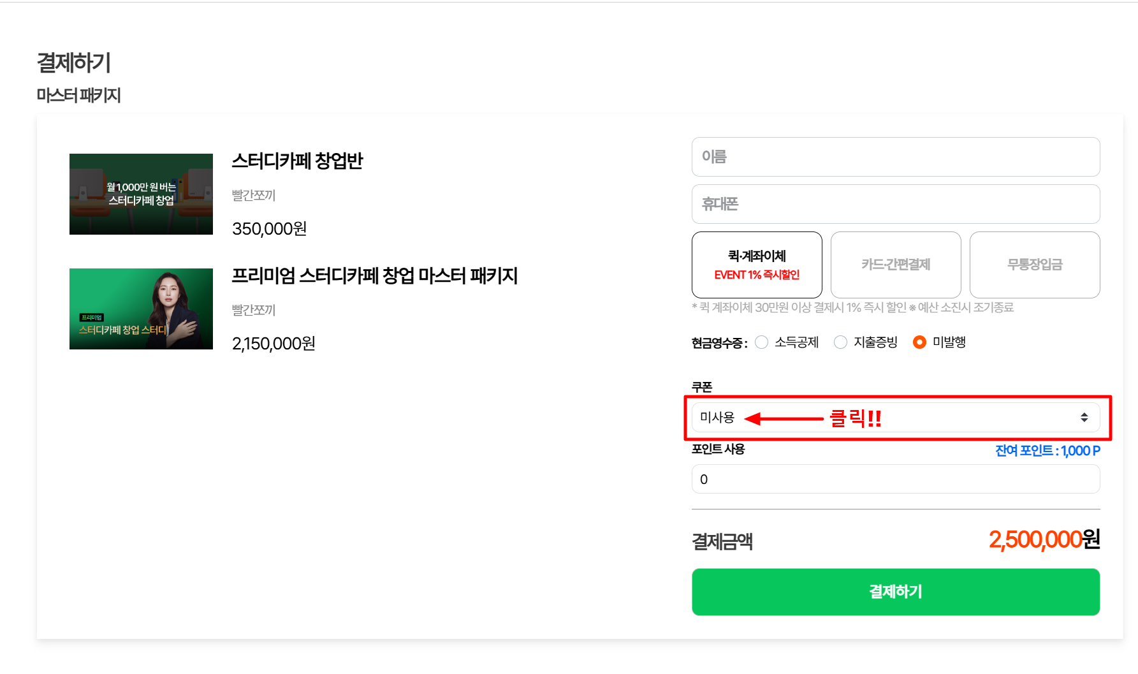Viewport: 1138px width, 674px height.
Task: Click the 잔여 포인트 1,000 P link
Action: click(1047, 451)
